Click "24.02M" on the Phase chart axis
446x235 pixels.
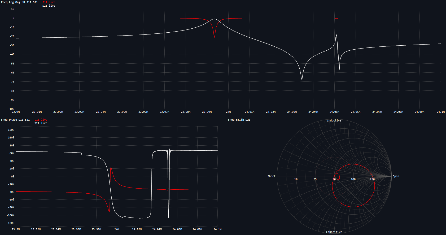click(x=137, y=229)
